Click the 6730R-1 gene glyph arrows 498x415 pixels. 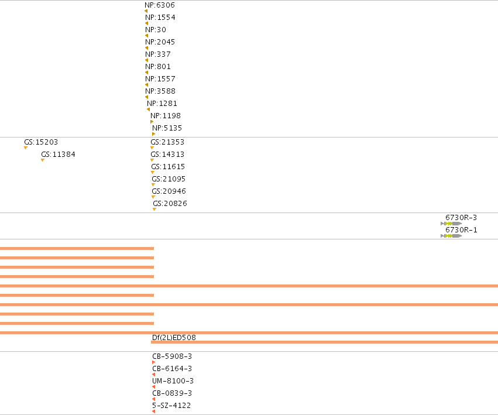click(451, 236)
